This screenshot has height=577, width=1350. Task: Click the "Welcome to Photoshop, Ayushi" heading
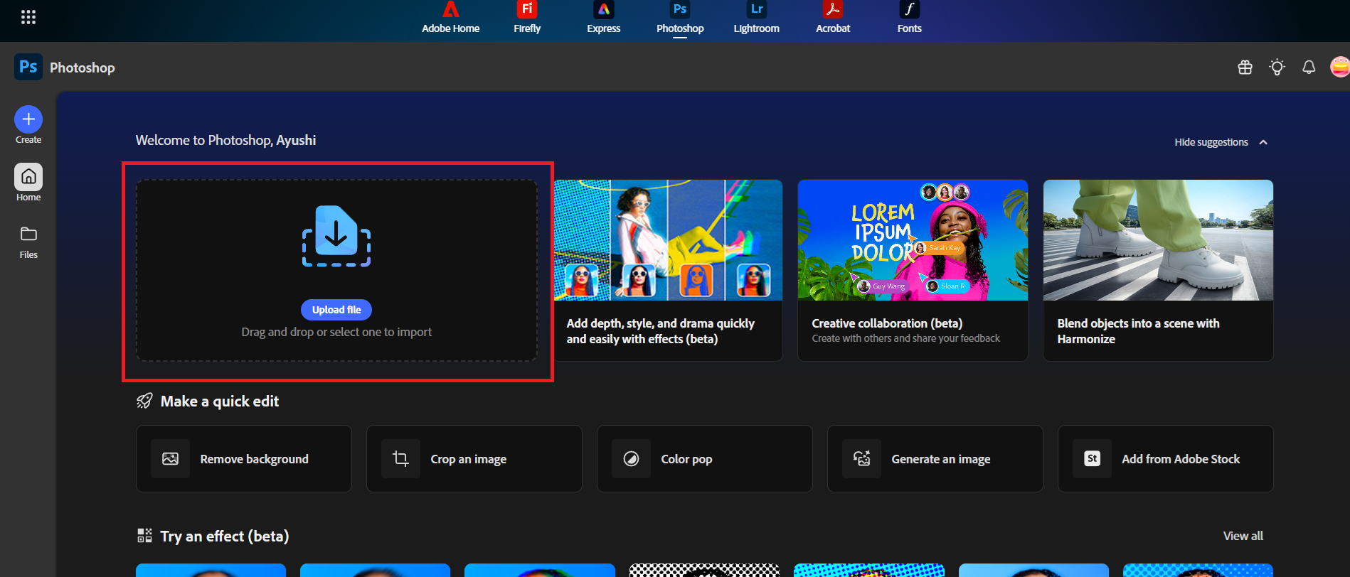pyautogui.click(x=226, y=140)
